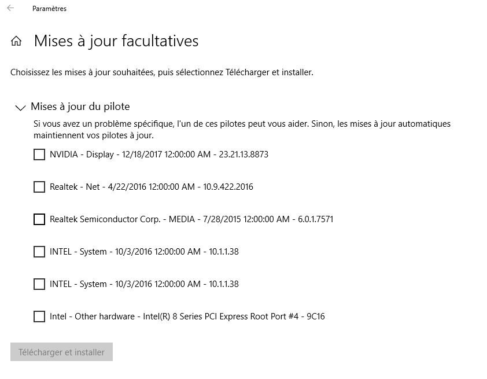
Task: Go to Settings home via house icon
Action: coord(16,41)
